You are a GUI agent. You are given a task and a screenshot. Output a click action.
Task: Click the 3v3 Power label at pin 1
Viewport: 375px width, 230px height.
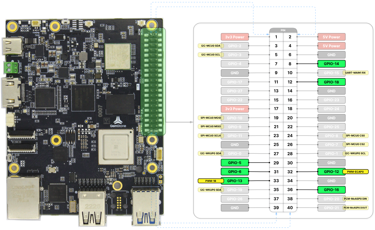click(235, 37)
